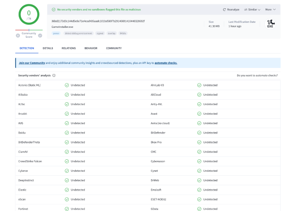Follow the Join our Community link
Viewport: 299px width, 211px height.
tap(32, 63)
